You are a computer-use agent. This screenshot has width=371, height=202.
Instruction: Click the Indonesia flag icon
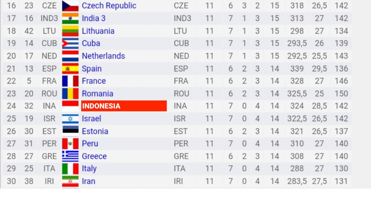[x=70, y=106]
